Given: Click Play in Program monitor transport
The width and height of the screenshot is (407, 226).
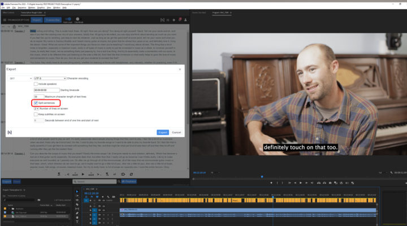Looking at the screenshot, I should coord(301,183).
